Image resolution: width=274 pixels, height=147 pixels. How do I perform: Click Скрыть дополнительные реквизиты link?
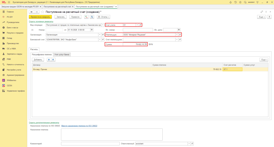pos(44,123)
